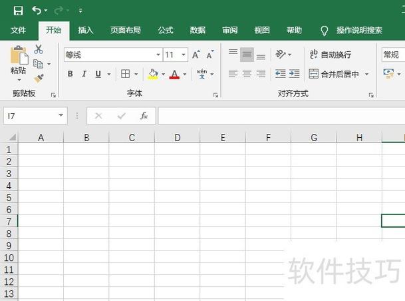The width and height of the screenshot is (405, 301).
Task: Click the 粘贴 paste clipboard icon
Action: pyautogui.click(x=19, y=55)
